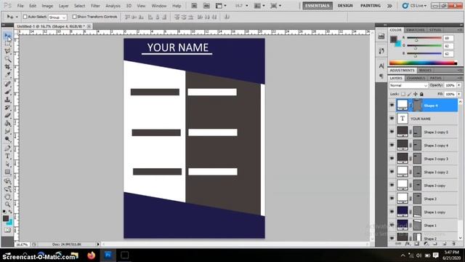The height and width of the screenshot is (262, 465).
Task: Open the Filter menu
Action: pyautogui.click(x=95, y=6)
